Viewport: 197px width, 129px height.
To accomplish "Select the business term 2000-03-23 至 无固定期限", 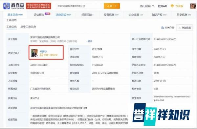I will click(105, 73).
